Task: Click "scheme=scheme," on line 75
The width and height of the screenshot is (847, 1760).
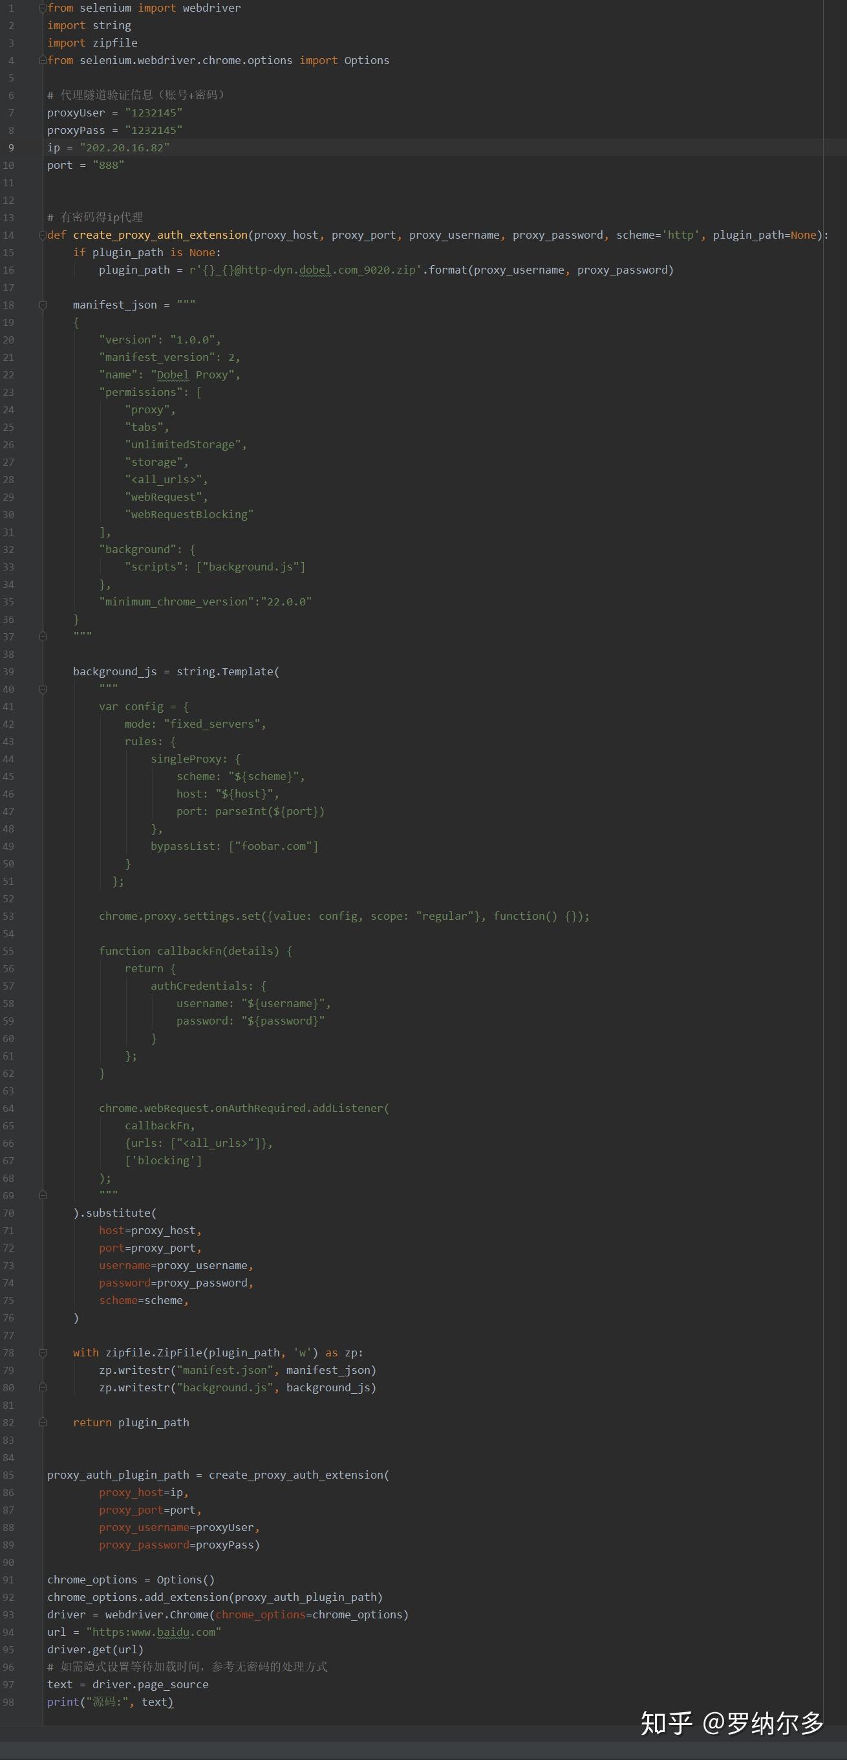Action: (144, 1301)
